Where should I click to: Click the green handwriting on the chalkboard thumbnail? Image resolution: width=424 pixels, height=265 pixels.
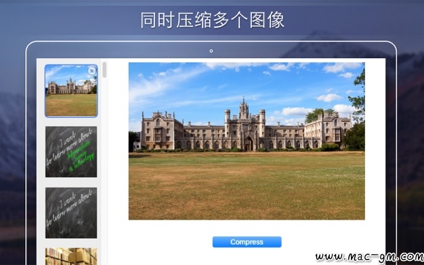tap(81, 157)
